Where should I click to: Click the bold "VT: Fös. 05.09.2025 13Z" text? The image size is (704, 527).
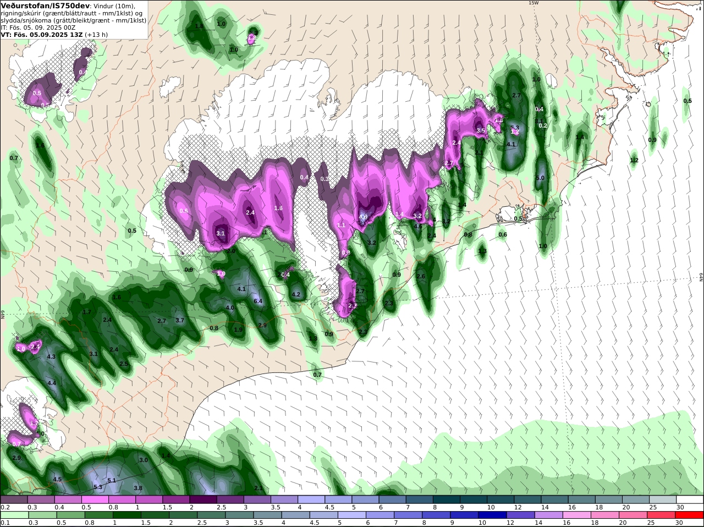(42, 35)
